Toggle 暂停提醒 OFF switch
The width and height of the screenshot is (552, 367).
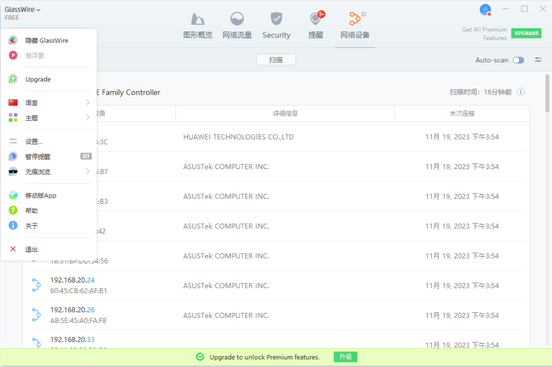[x=86, y=156]
